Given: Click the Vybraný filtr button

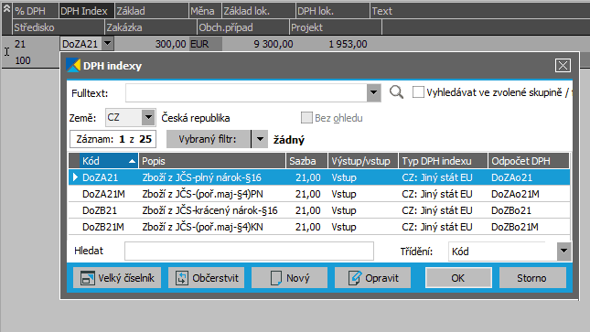Looking at the screenshot, I should [x=209, y=139].
